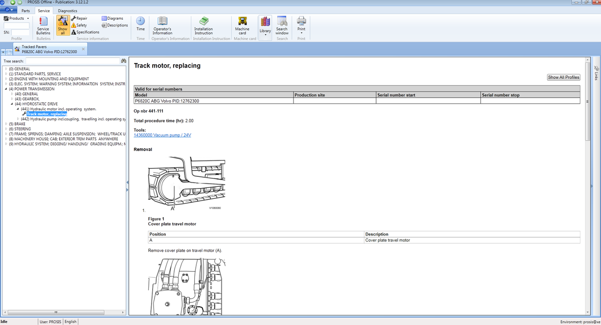This screenshot has width=601, height=325.
Task: Toggle the Safety filter
Action: [x=79, y=25]
